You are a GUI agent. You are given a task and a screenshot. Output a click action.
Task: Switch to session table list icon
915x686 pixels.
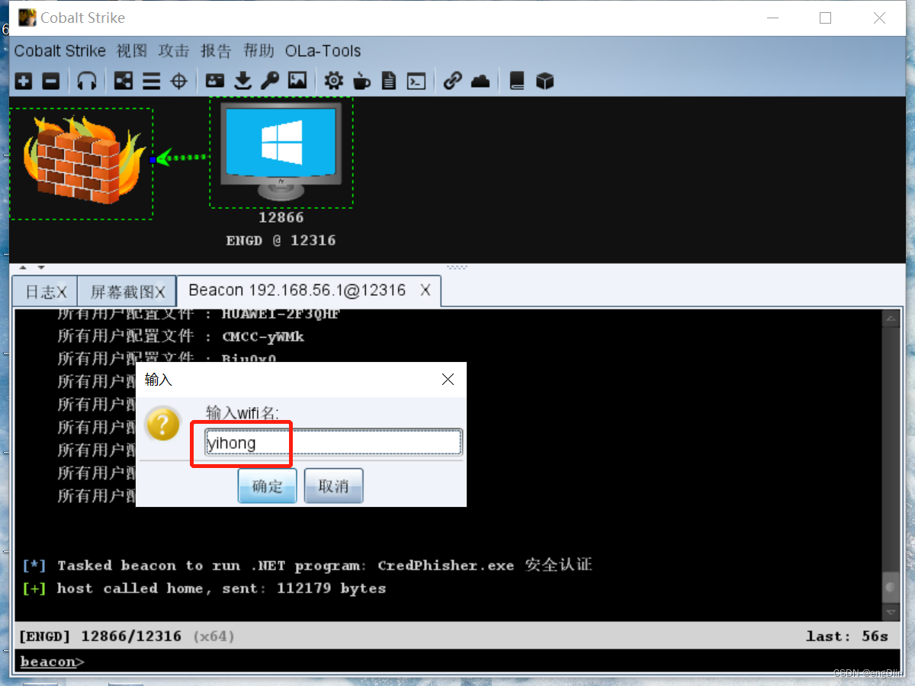pos(151,81)
